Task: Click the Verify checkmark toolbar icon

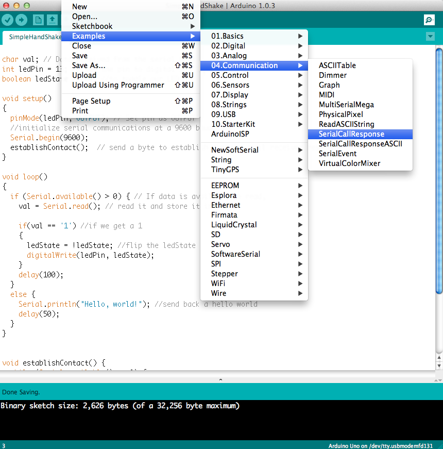Action: (x=7, y=20)
